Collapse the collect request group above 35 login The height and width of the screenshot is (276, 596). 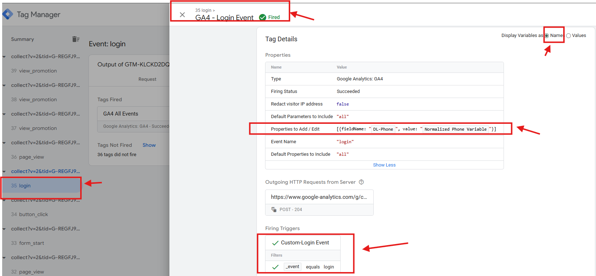[x=4, y=172]
